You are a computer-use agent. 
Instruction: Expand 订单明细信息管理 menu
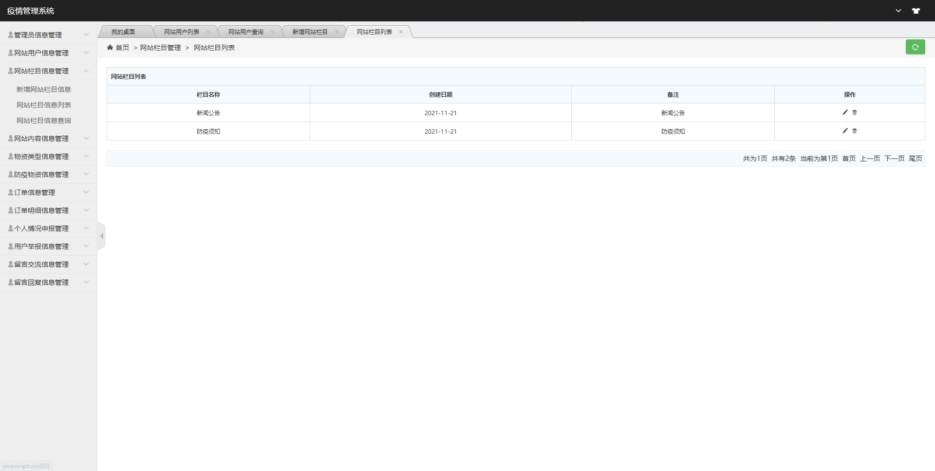[x=48, y=210]
